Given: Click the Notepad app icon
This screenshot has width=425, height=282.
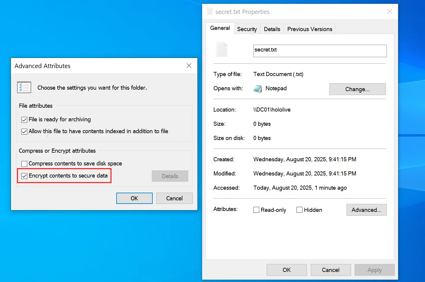Looking at the screenshot, I should [258, 89].
